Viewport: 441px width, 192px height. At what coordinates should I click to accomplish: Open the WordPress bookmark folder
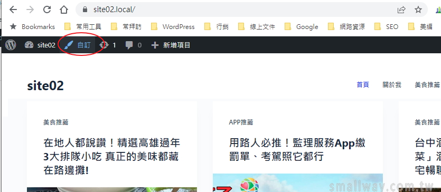pyautogui.click(x=173, y=27)
